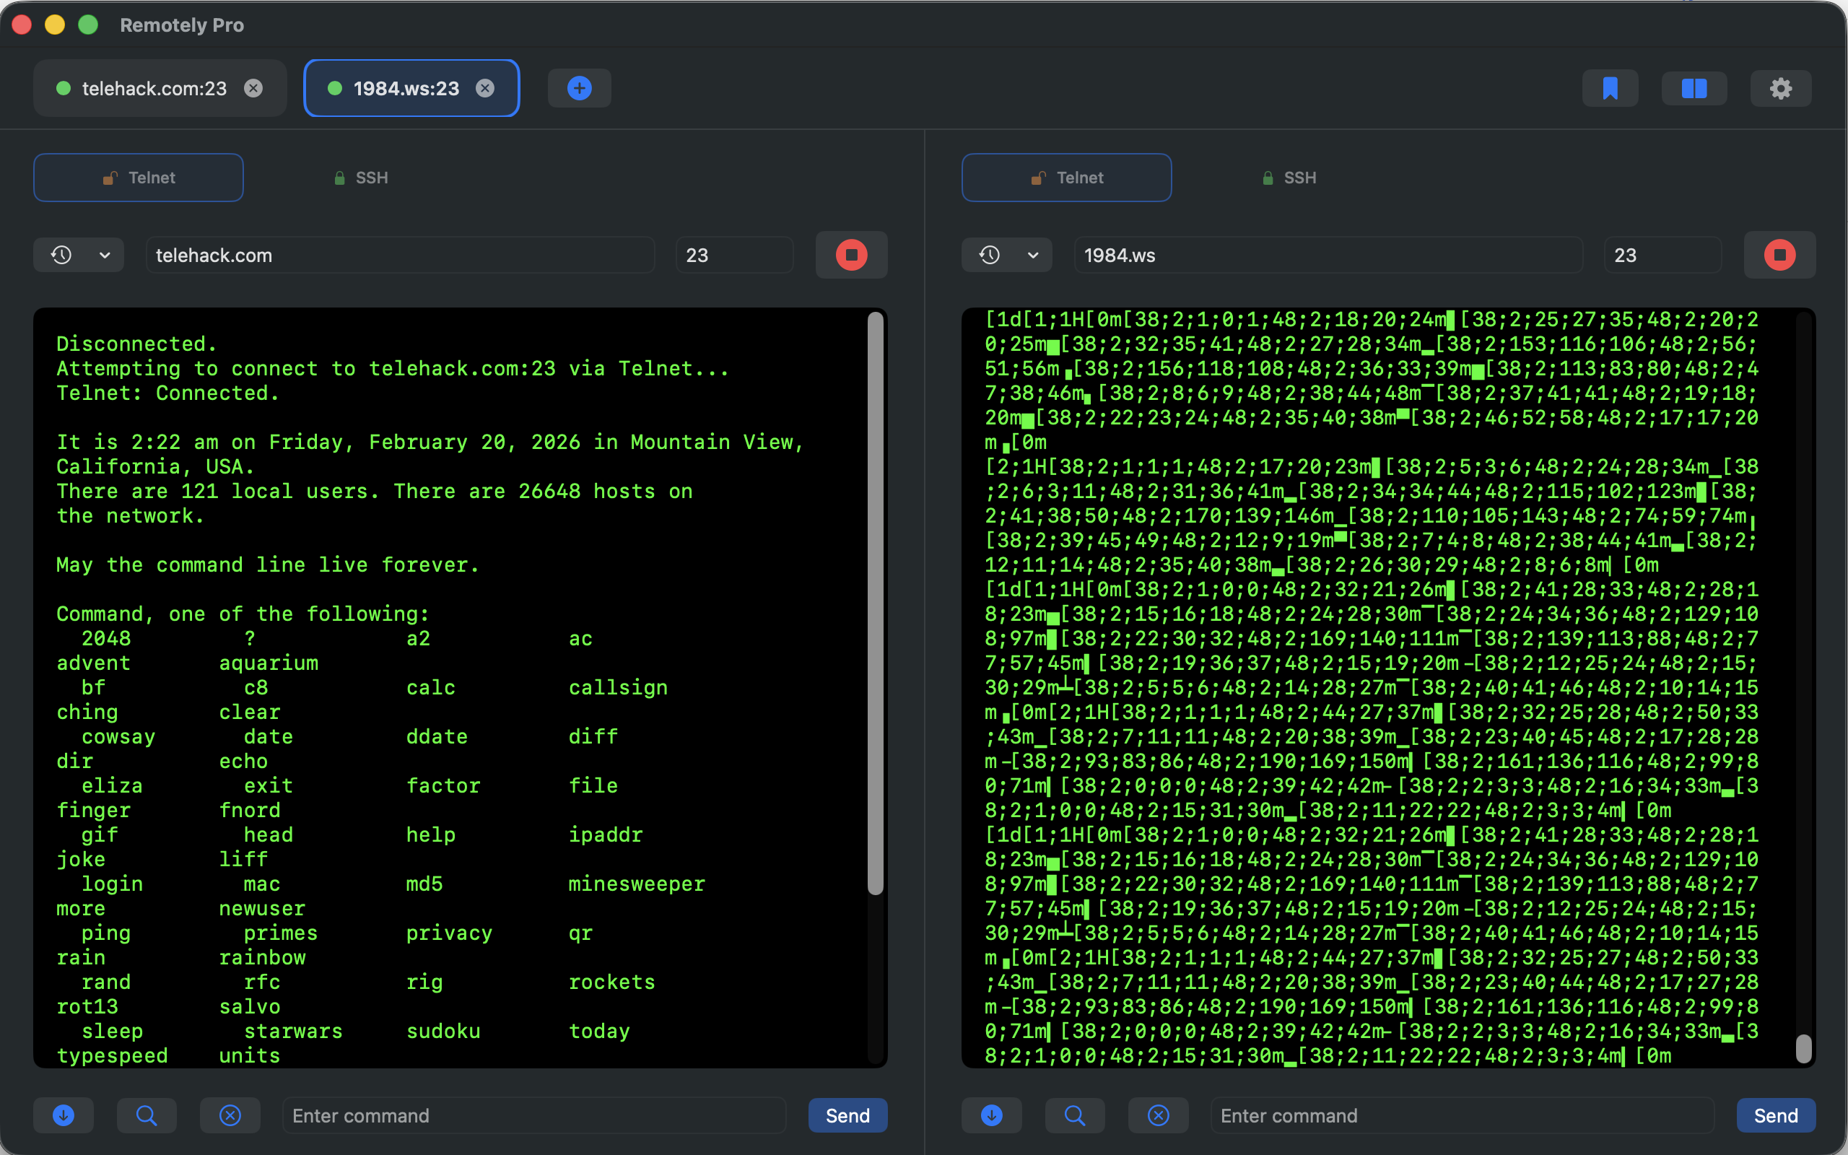This screenshot has height=1155, width=1848.
Task: Select SSH protocol in the right pane
Action: point(1289,178)
